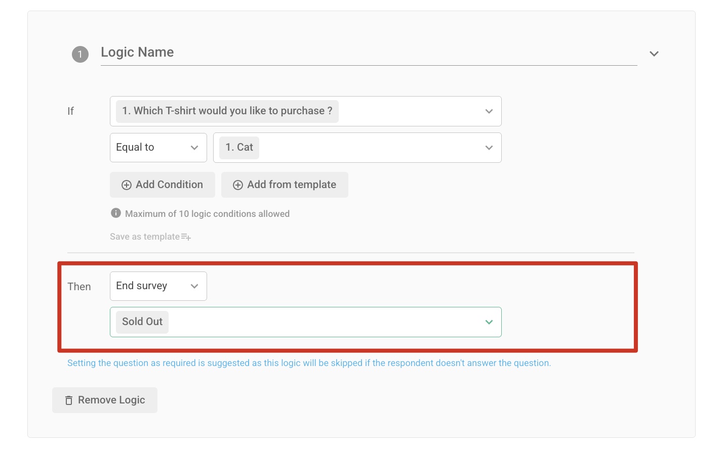Screen dimensions: 723x454
Task: Click the icon beside Save as template
Action: (186, 237)
